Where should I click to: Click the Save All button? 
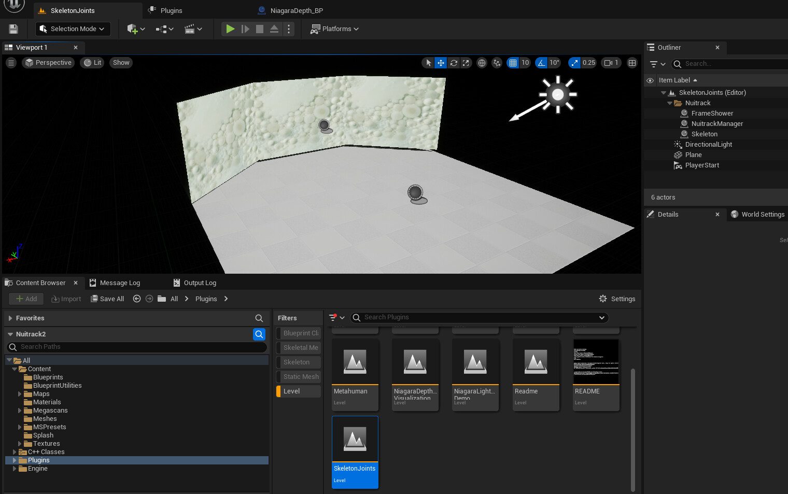click(107, 299)
